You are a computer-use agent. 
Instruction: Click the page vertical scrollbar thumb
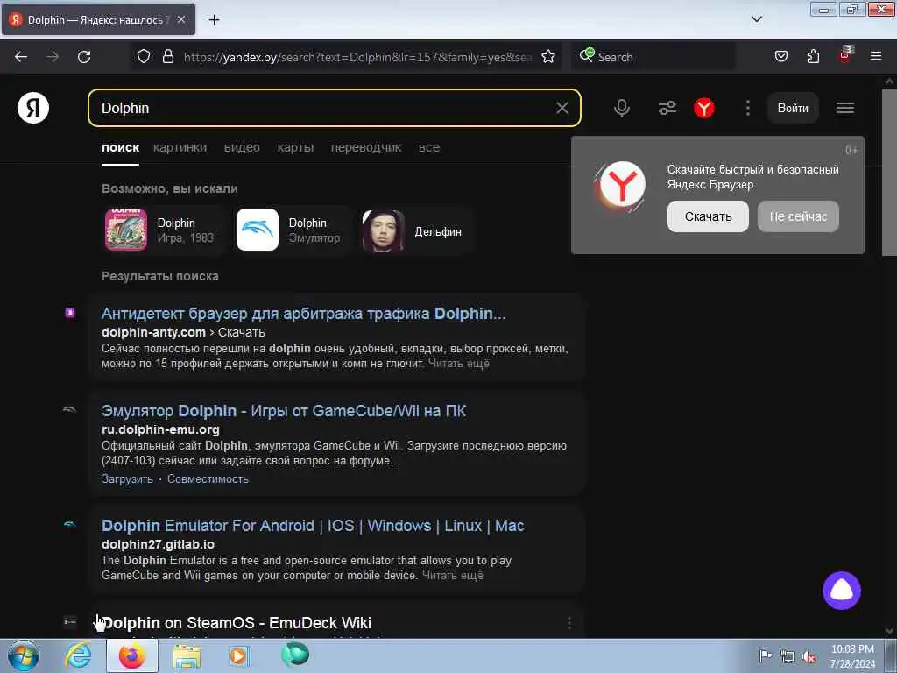tap(889, 172)
